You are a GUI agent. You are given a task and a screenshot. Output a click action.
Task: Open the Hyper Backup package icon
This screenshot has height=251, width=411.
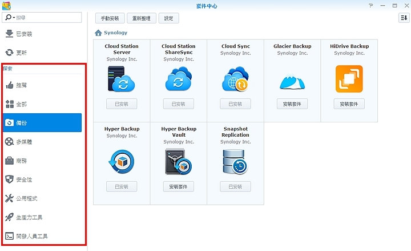point(122,161)
